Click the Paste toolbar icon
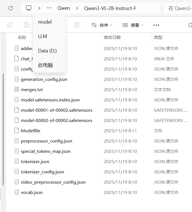 27,25
